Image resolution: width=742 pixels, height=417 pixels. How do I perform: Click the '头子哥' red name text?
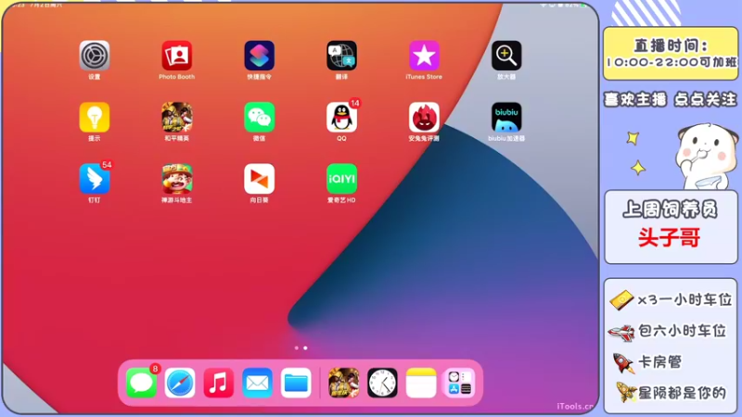point(669,238)
